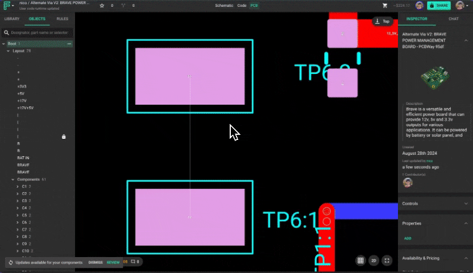Click the estimated price in the header

point(401,6)
